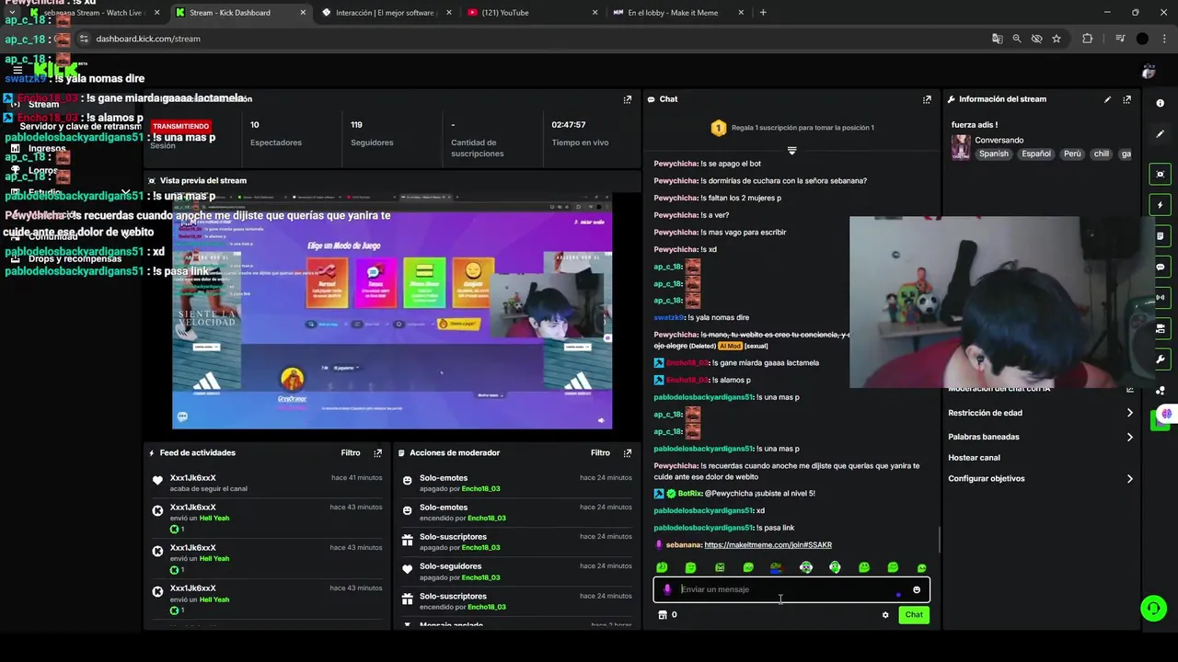Click the zoom magnifier icon in the address bar

click(1017, 39)
